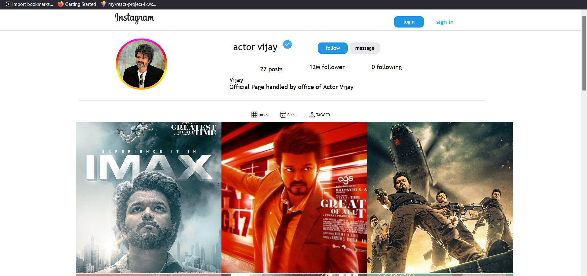Switch to the TAGGED tab
Viewport: 587px width, 276px height.
click(x=319, y=115)
